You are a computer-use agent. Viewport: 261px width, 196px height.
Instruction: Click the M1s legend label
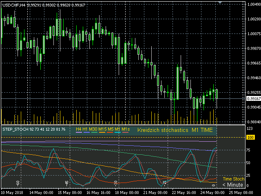(125, 129)
